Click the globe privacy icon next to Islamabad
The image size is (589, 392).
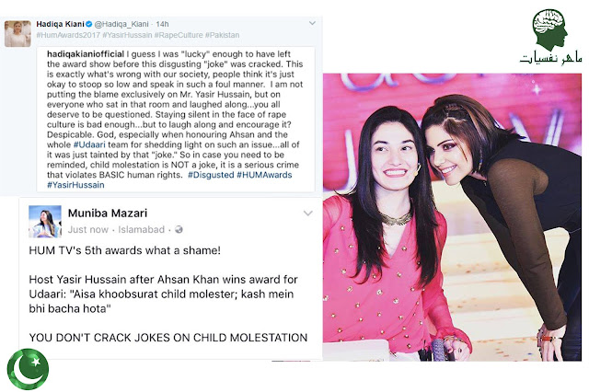click(179, 229)
